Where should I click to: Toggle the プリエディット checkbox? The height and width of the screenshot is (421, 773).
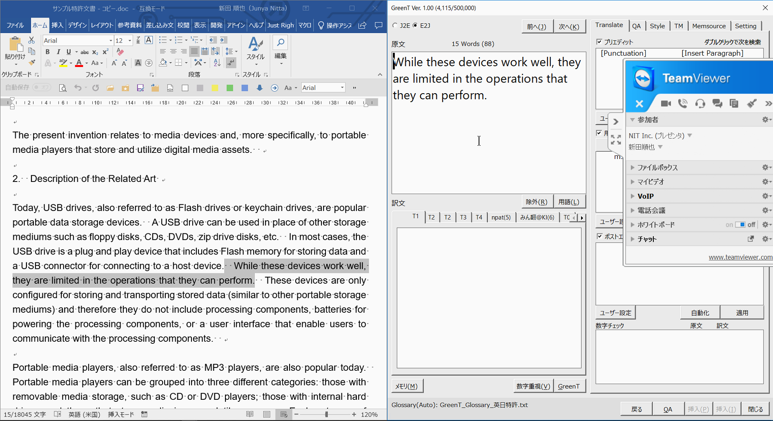point(599,42)
